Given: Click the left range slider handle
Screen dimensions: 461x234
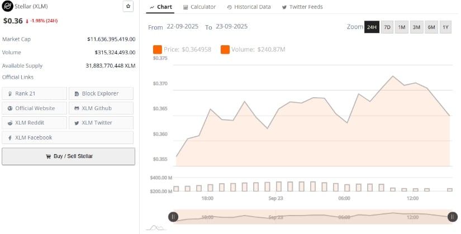Looking at the screenshot, I should [x=173, y=217].
